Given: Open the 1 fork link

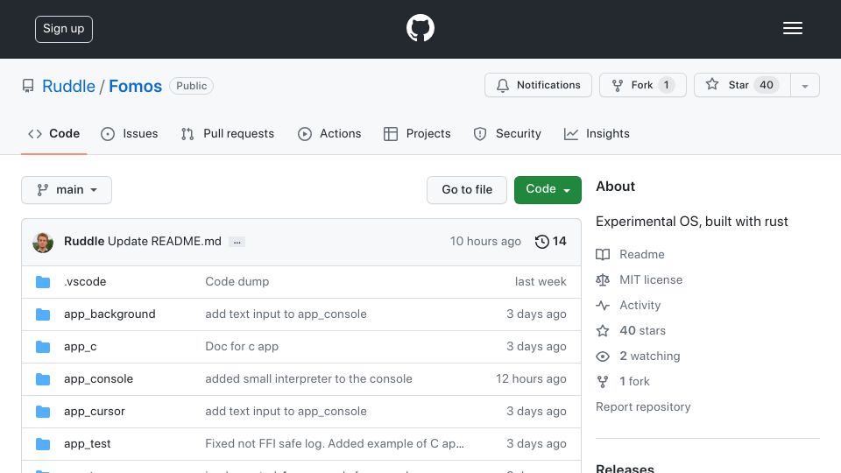Looking at the screenshot, I should [x=634, y=381].
